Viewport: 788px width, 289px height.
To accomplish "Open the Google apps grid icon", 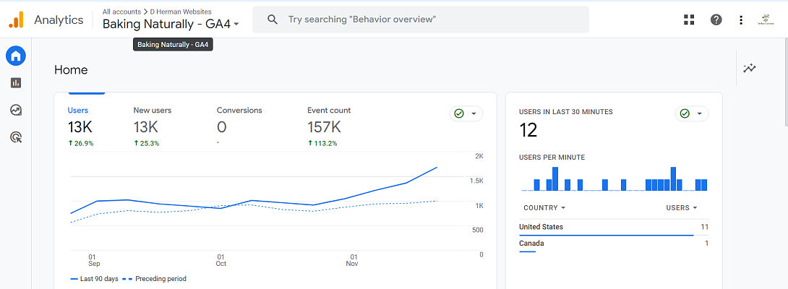I will click(x=689, y=20).
